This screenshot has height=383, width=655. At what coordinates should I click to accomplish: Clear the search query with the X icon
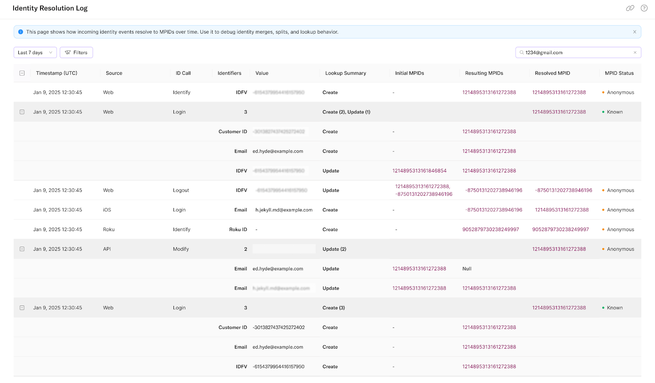click(x=635, y=52)
